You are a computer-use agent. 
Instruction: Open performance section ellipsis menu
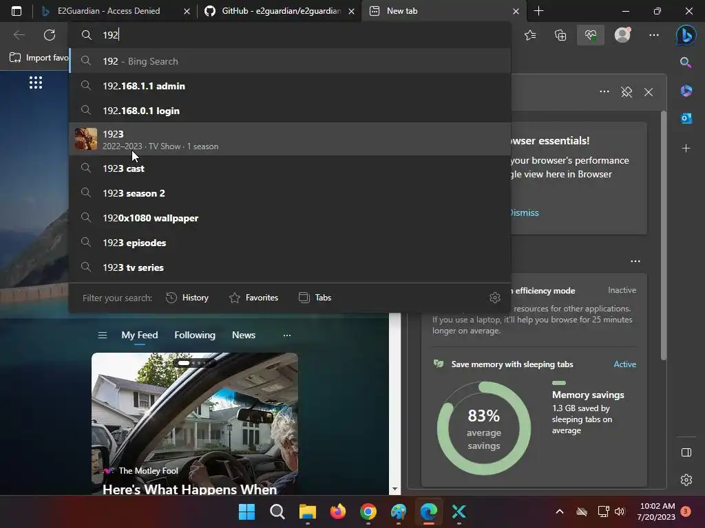tap(635, 261)
